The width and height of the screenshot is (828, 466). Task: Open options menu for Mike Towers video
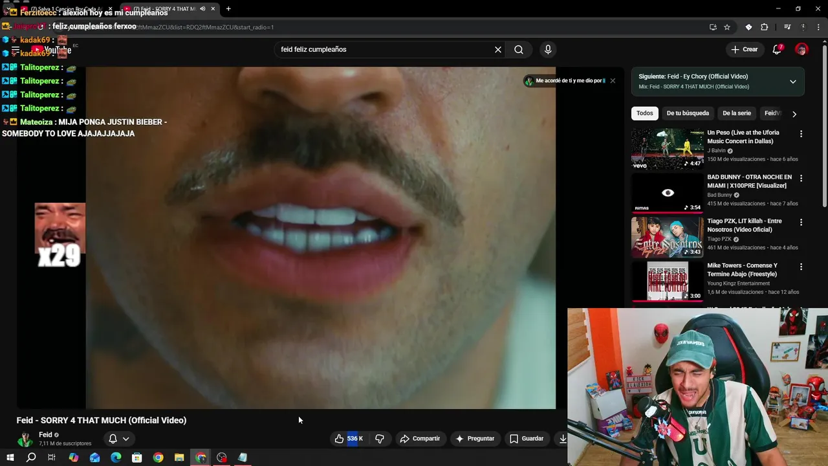(801, 267)
